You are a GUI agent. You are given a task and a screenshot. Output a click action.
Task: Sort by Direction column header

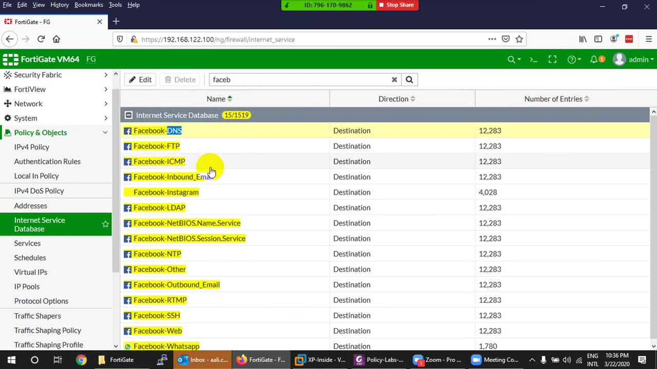[x=397, y=99]
